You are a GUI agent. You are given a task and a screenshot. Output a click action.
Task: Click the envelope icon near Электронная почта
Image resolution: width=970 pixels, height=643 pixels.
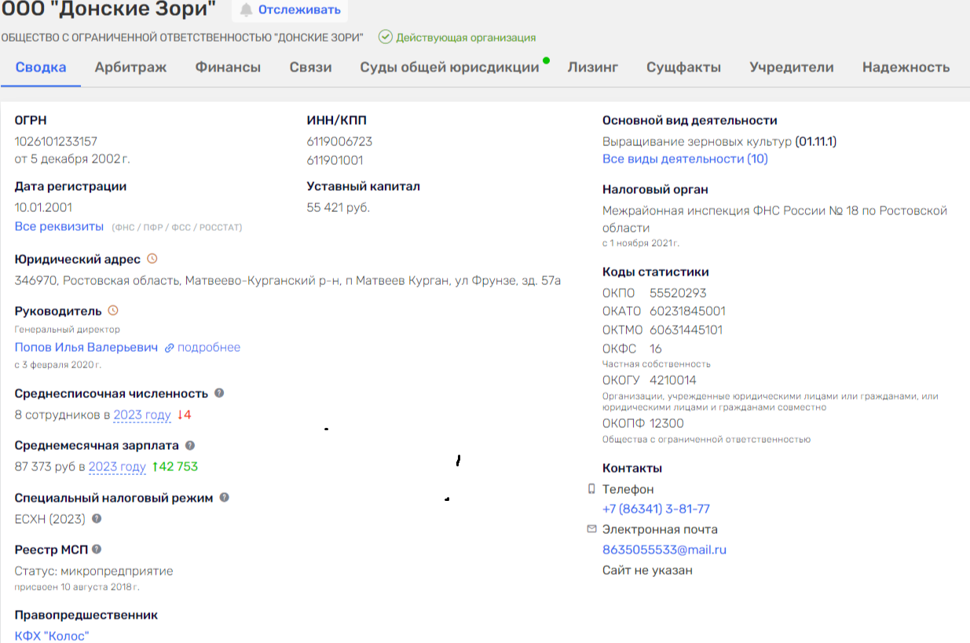tap(591, 529)
